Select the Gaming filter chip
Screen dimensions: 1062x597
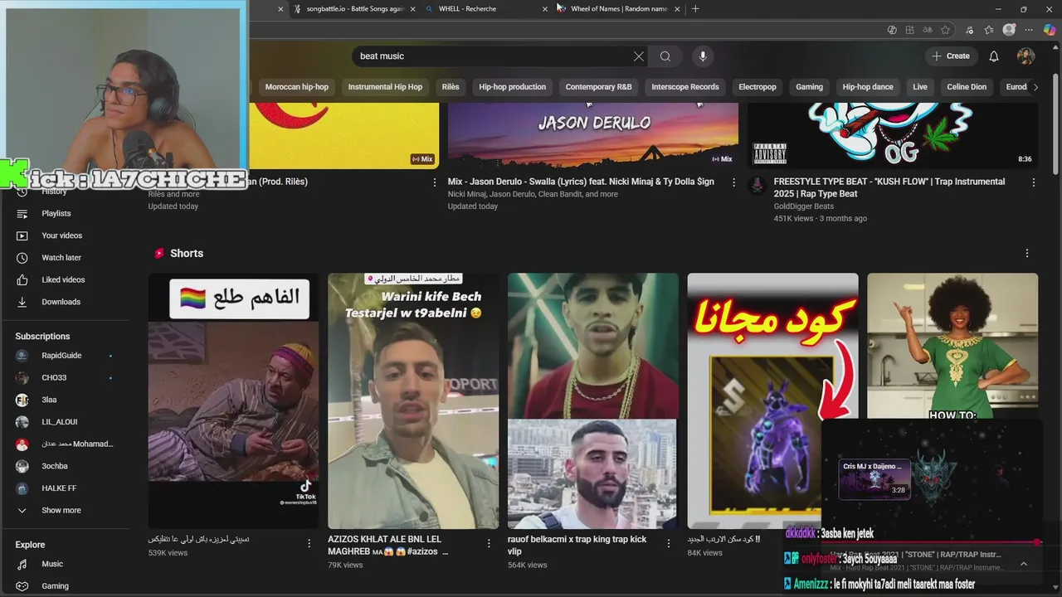point(809,87)
